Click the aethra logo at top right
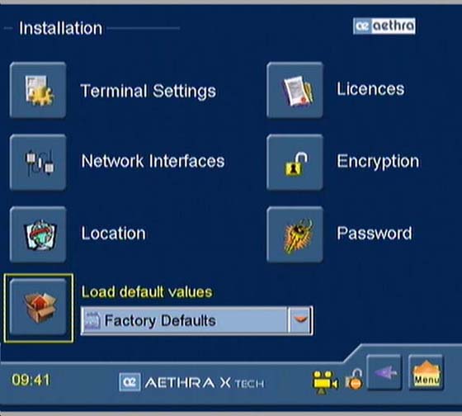The width and height of the screenshot is (462, 416). (384, 26)
